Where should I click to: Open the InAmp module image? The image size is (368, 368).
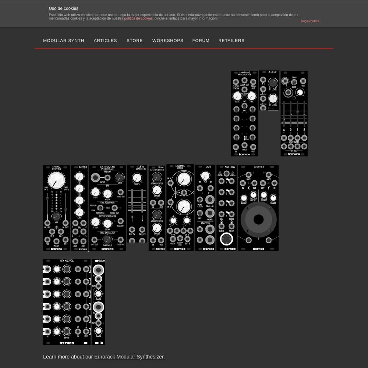[x=98, y=302]
